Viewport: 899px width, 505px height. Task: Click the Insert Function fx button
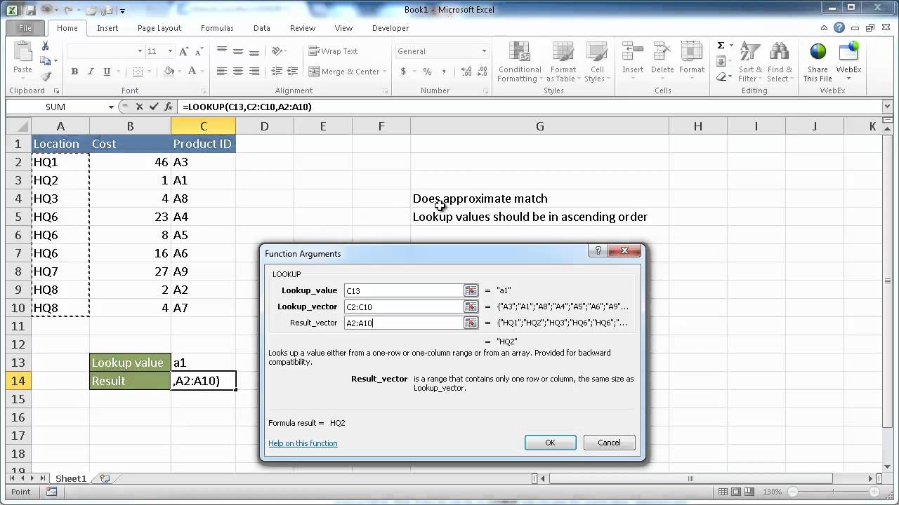pyautogui.click(x=169, y=107)
